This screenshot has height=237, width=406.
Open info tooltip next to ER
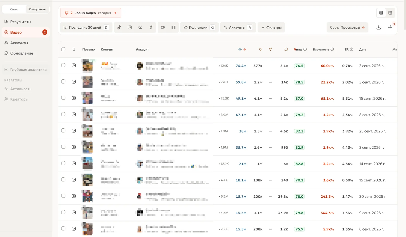coord(351,49)
